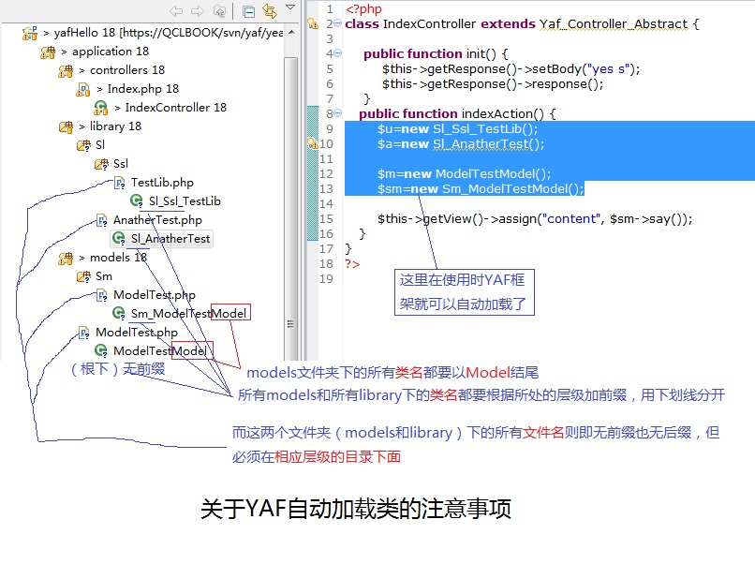Screen dimensions: 755x564
Task: Click the Sl_AnatherTest class icon
Action: (x=119, y=238)
